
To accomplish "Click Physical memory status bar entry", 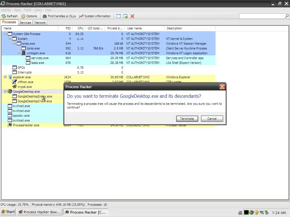I will coord(58,205).
